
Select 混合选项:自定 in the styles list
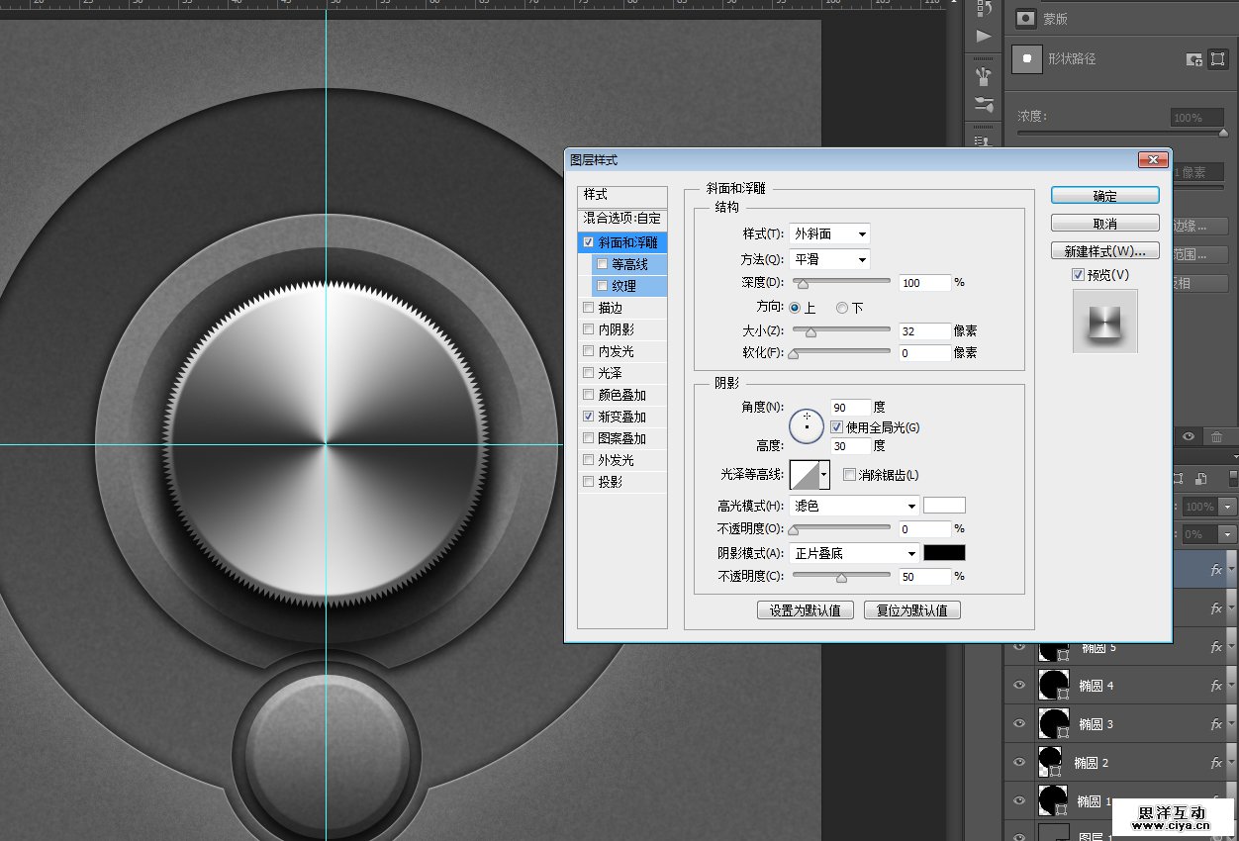621,218
